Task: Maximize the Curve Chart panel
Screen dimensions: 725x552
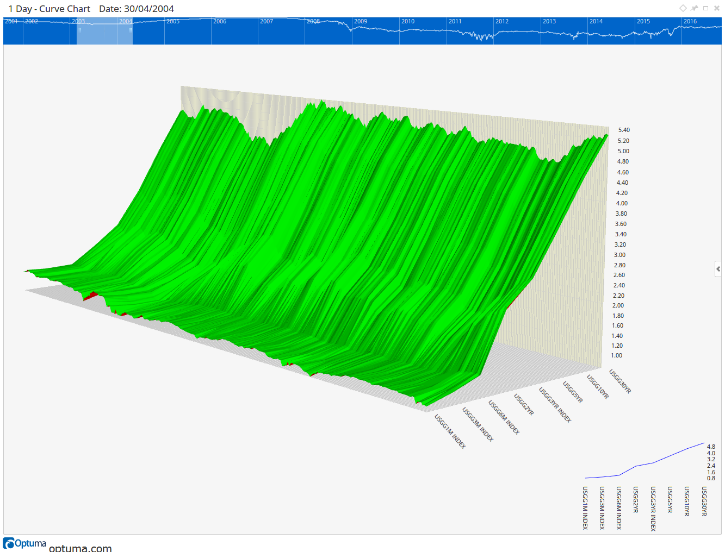Action: (x=706, y=8)
